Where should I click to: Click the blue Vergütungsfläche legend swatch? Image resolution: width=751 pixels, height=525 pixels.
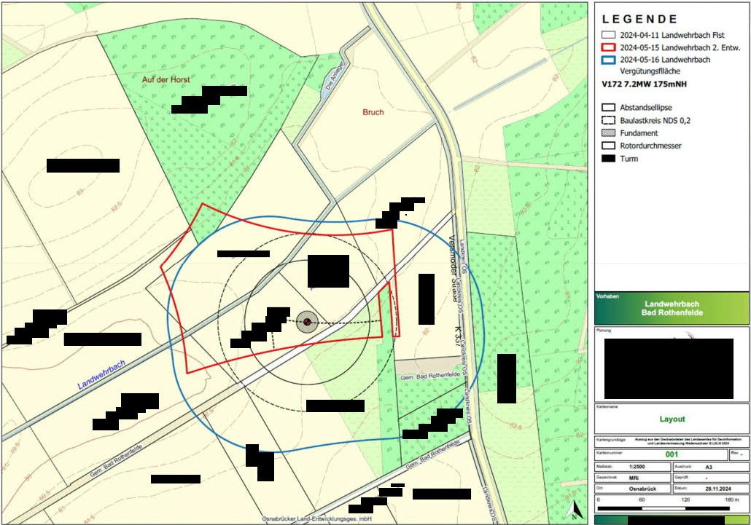point(608,60)
